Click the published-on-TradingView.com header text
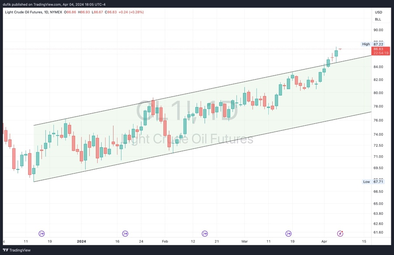Image resolution: width=394 pixels, height=255 pixels. (x=54, y=4)
